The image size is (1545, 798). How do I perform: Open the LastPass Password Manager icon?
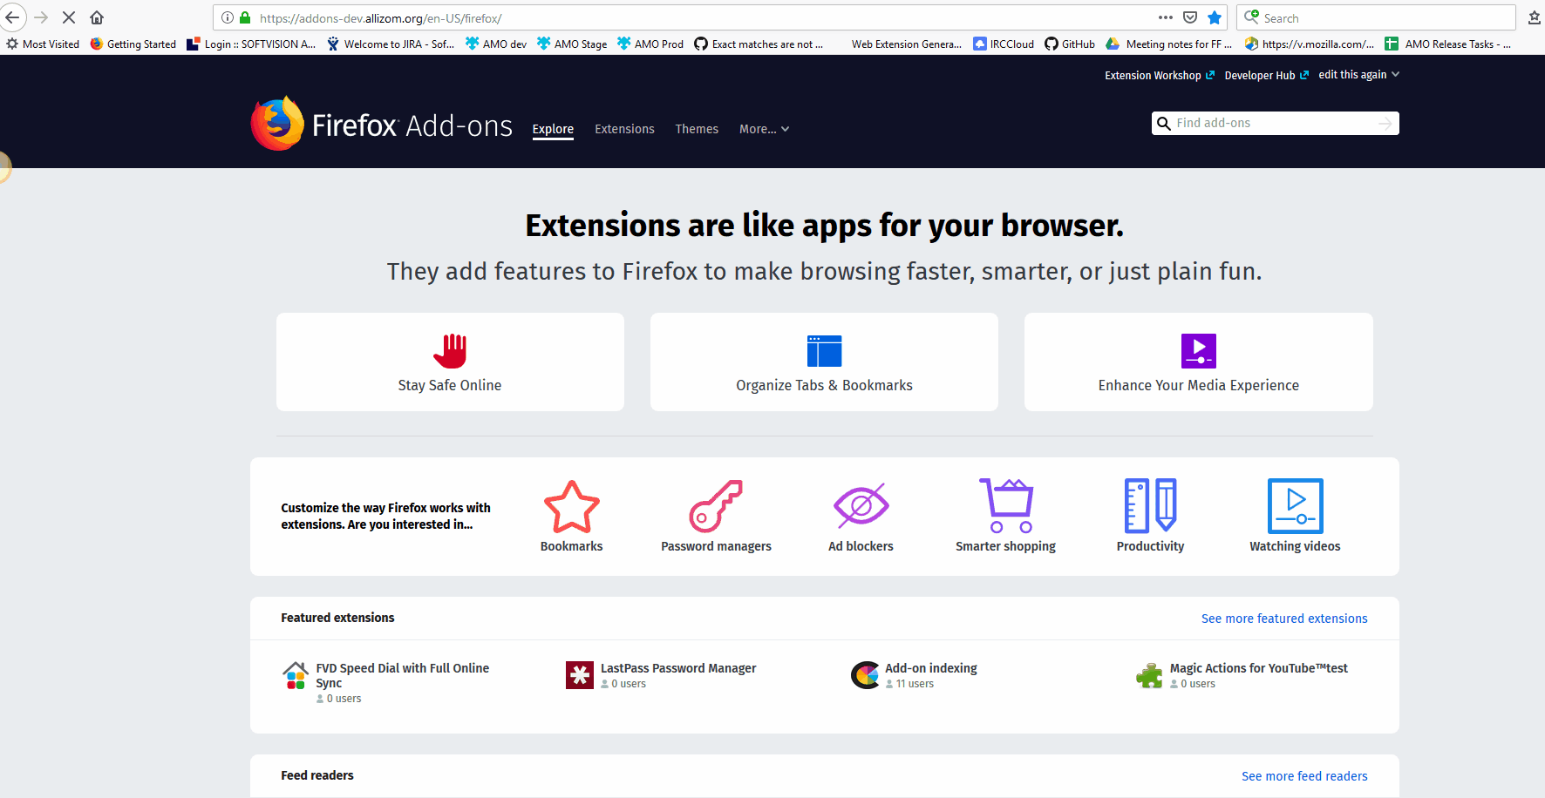point(580,675)
